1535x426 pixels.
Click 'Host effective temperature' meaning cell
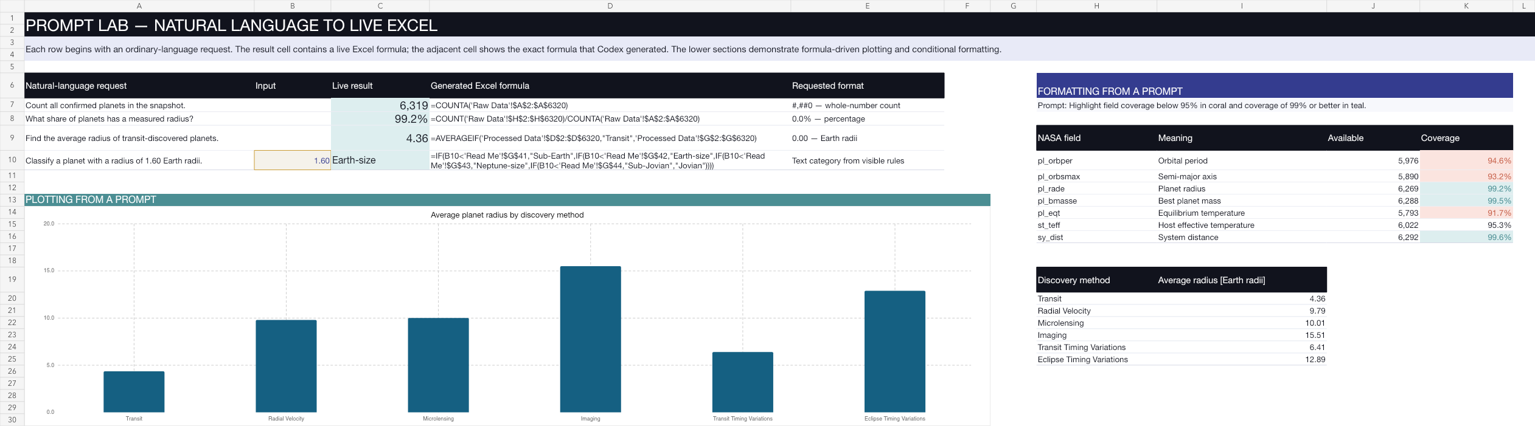[1242, 225]
